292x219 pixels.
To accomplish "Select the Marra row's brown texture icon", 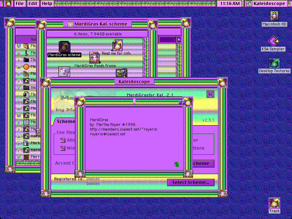I will tap(26, 157).
